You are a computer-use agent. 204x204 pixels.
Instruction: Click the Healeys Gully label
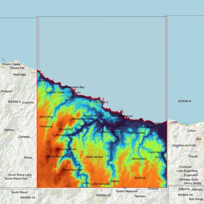(x=189, y=180)
